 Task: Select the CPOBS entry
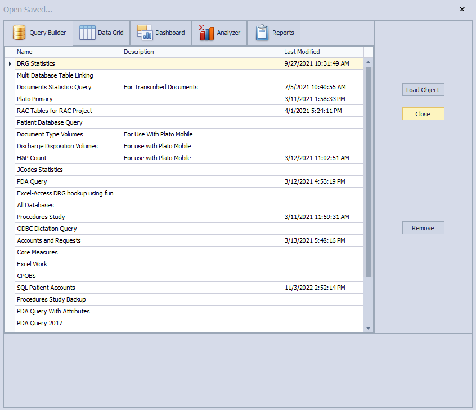click(189, 276)
